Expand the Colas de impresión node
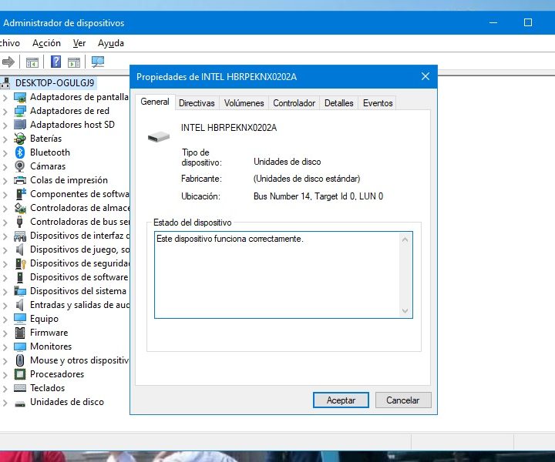Screen dimensions: 555x462 (x=5, y=181)
